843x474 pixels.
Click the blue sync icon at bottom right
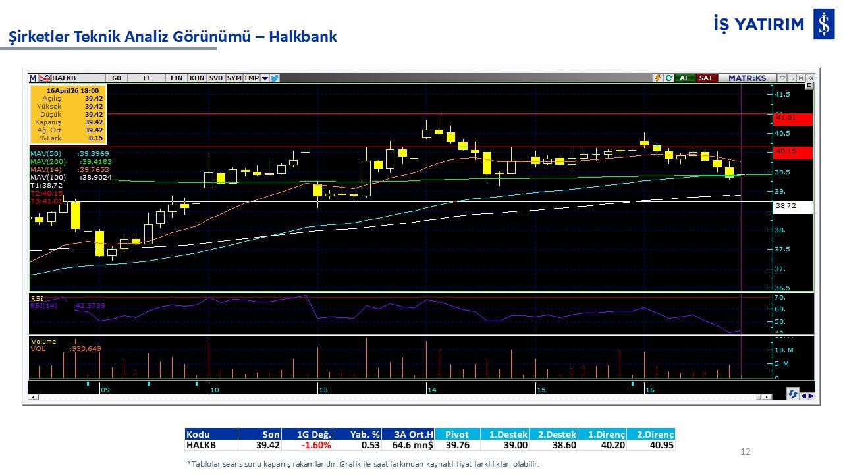[793, 394]
